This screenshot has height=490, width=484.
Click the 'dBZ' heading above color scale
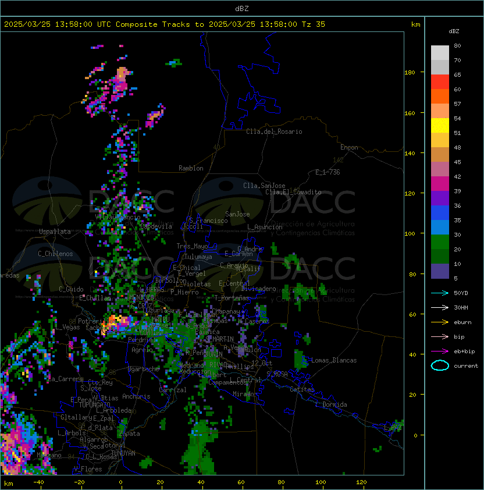click(x=454, y=31)
